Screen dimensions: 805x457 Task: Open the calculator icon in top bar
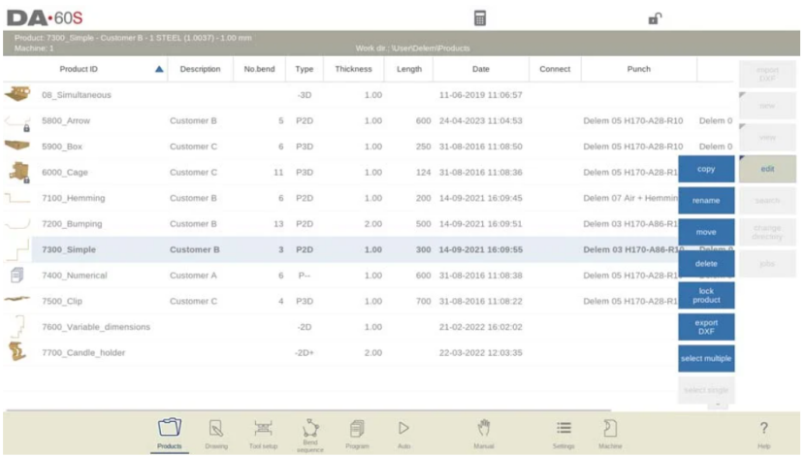pyautogui.click(x=479, y=17)
